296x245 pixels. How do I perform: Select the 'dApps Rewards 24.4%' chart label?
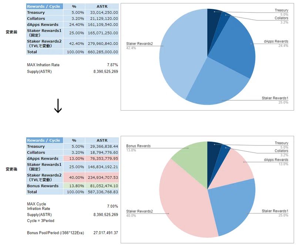(x=276, y=44)
